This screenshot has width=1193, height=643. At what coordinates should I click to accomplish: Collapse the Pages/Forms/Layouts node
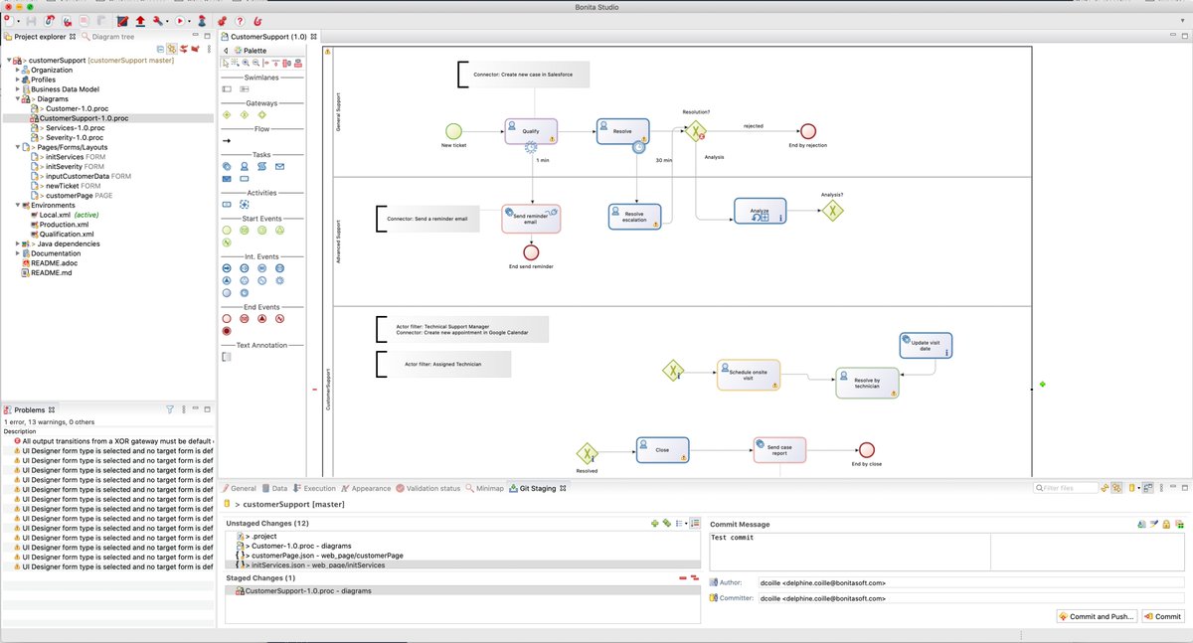(17, 147)
